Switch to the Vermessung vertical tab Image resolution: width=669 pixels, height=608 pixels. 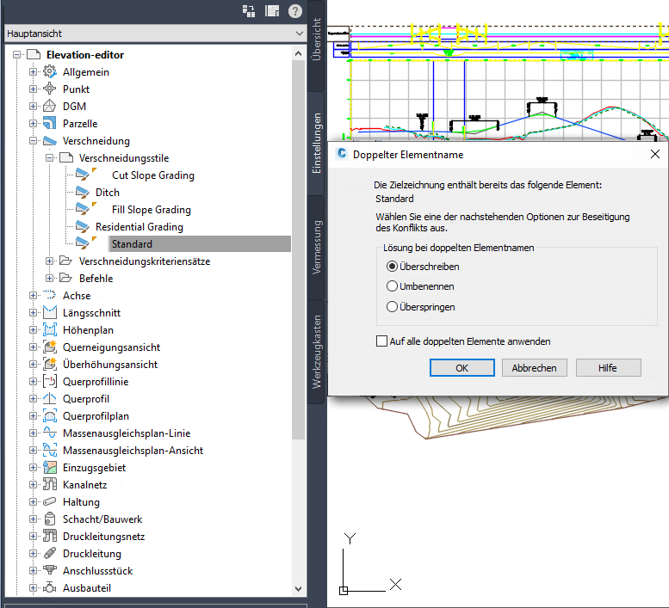[316, 247]
